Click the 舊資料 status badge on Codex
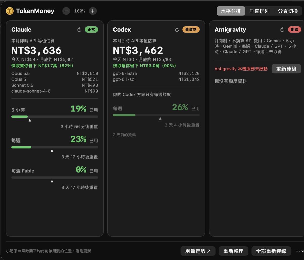This screenshot has height=260, width=304. [191, 30]
